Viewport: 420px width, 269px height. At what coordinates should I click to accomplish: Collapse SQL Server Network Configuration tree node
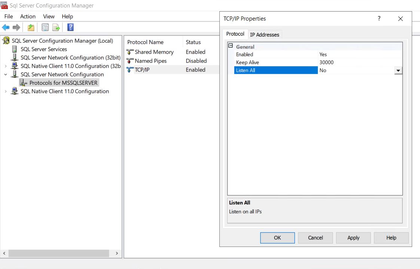(x=6, y=74)
